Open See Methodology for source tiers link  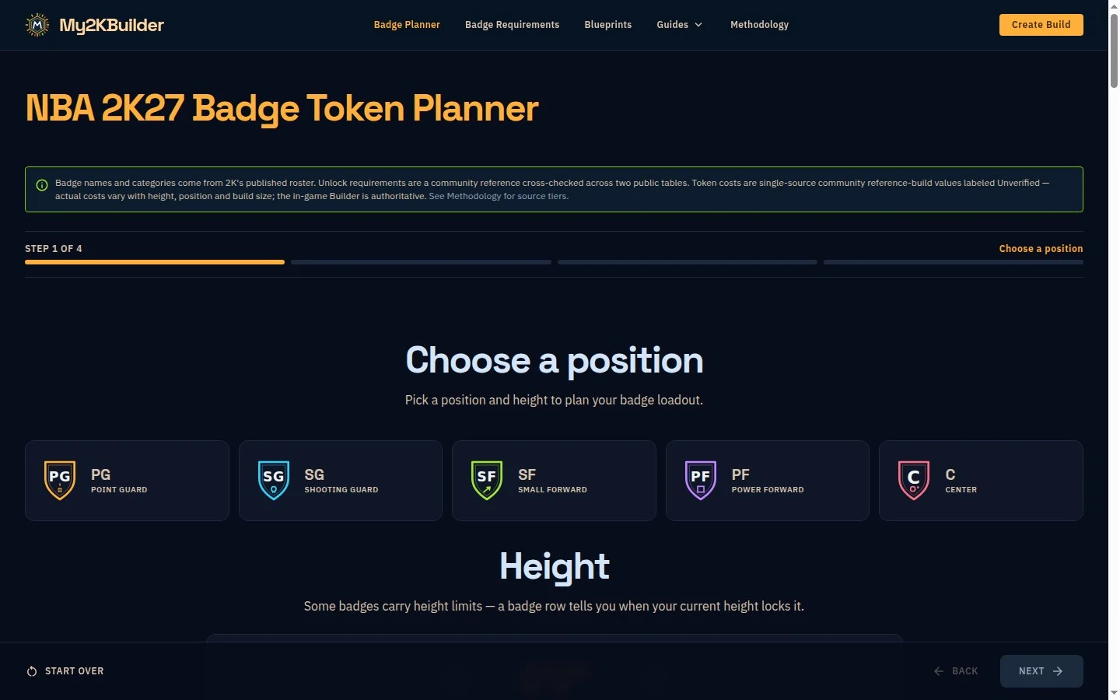point(499,196)
